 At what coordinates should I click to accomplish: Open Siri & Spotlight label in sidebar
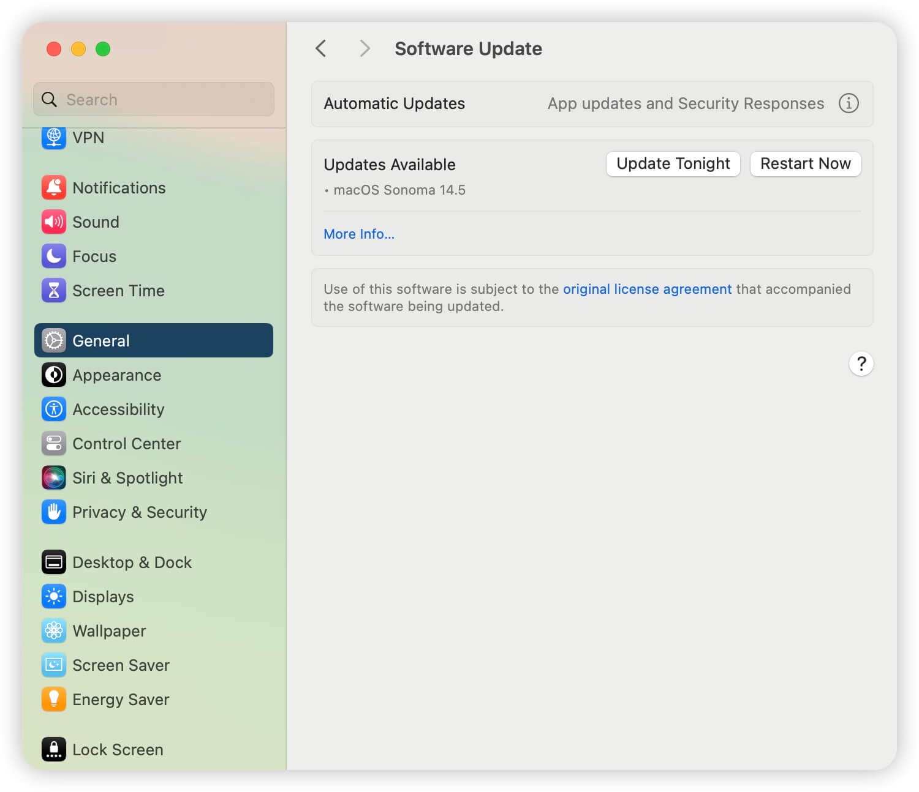pos(128,478)
